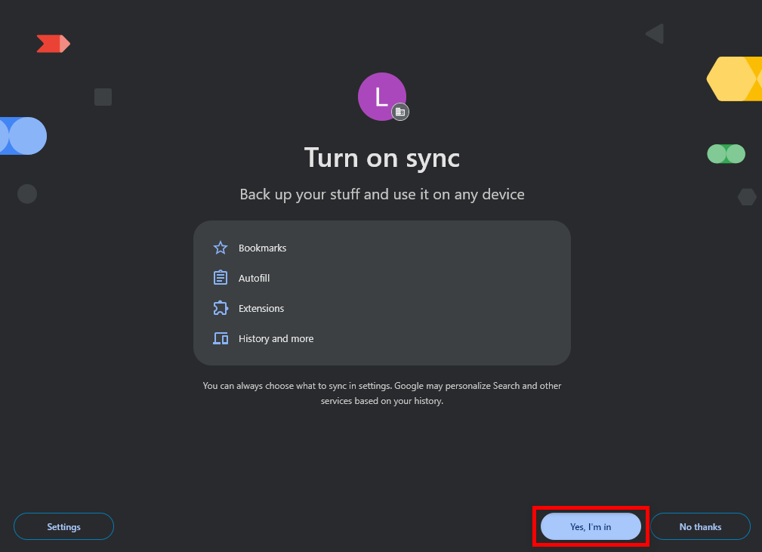This screenshot has width=762, height=552.
Task: Select the Autofill sync row
Action: [x=254, y=278]
